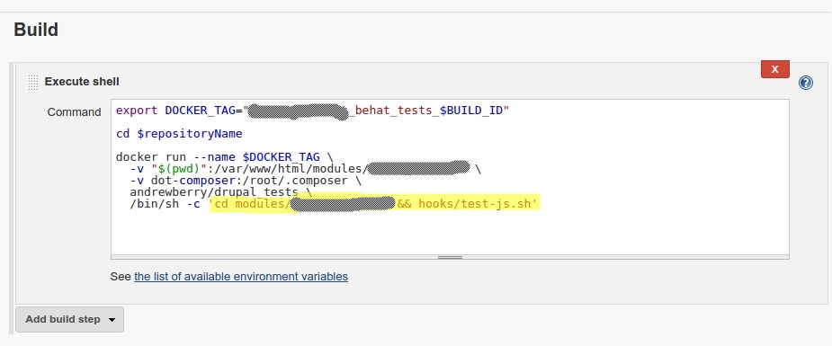
Task: Place cursor on the export DOCKER_TAG line
Action: point(312,111)
